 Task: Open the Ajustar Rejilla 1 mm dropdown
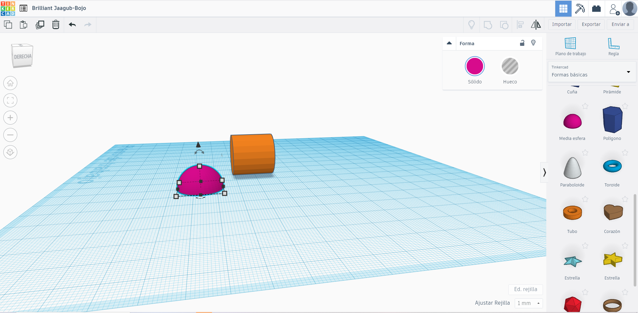click(528, 303)
